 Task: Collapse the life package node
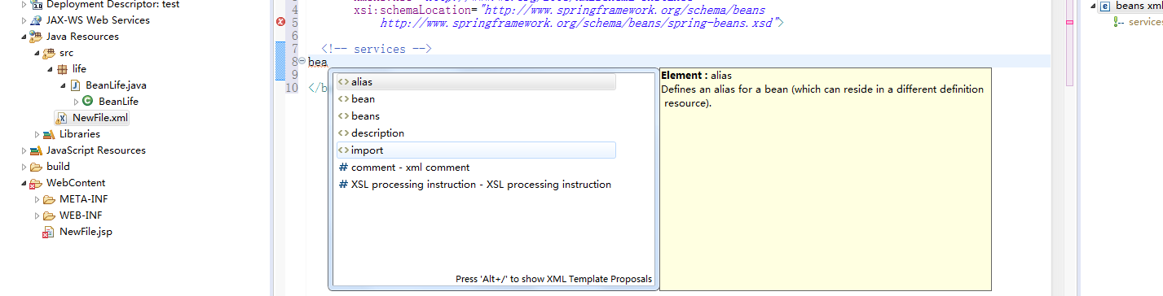pos(50,69)
